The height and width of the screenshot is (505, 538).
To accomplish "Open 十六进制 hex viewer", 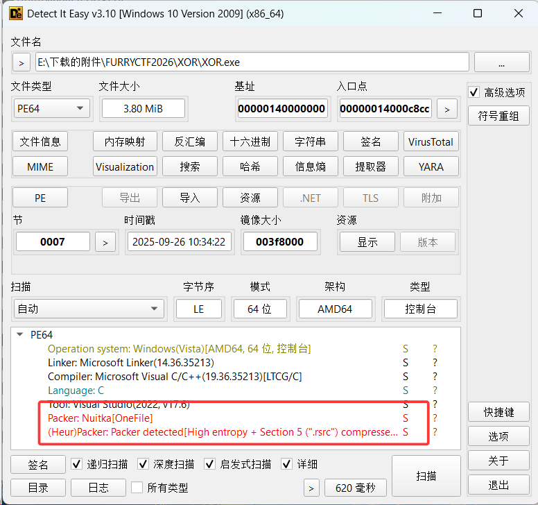I will click(x=250, y=142).
